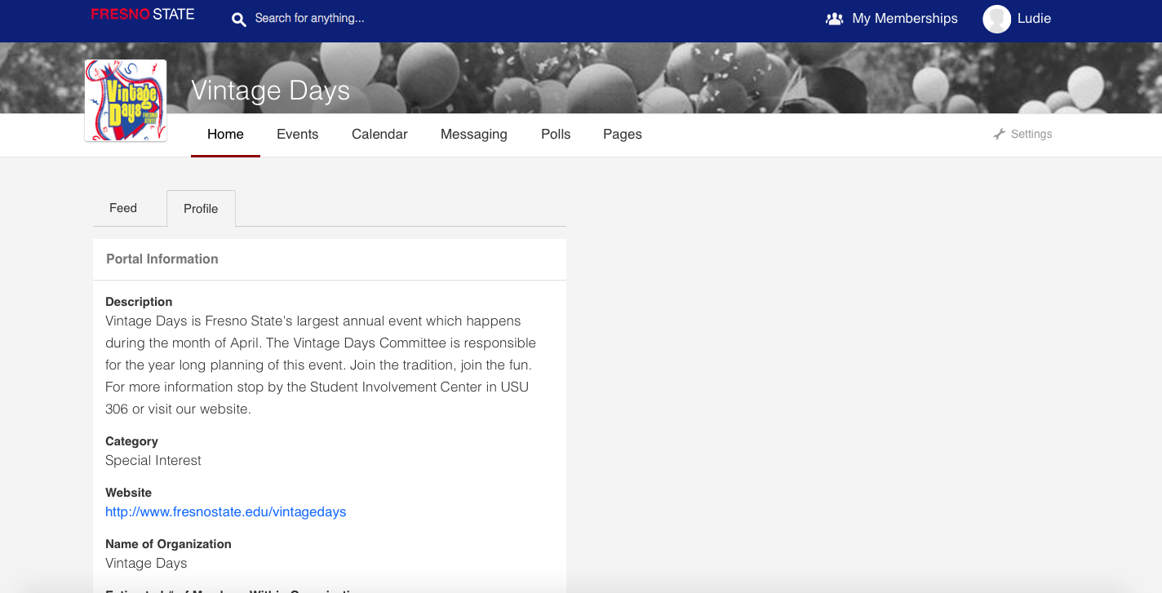Screen dimensions: 1162x593
Task: Open the My Memberships text link
Action: 904,18
